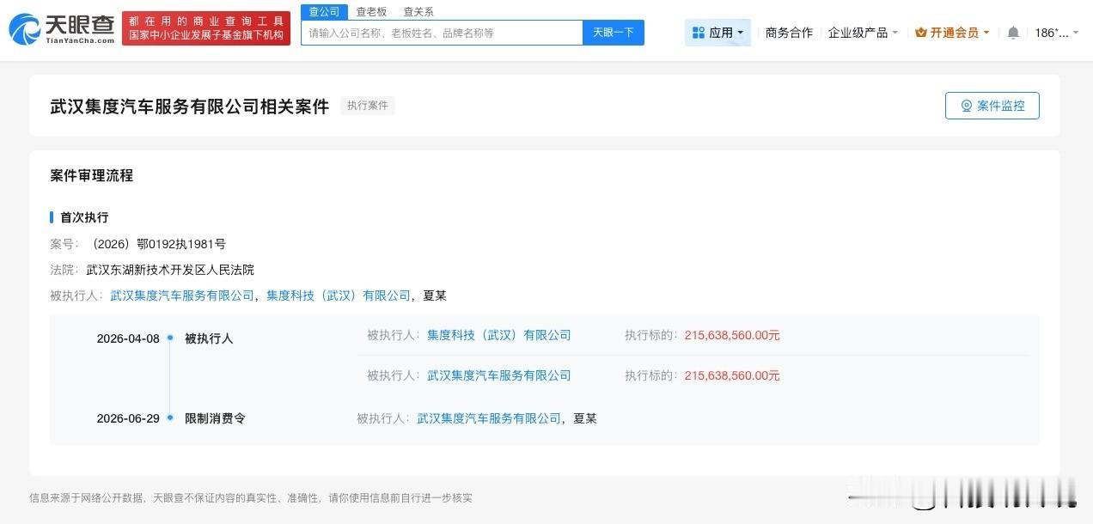This screenshot has width=1093, height=524.
Task: Switch to the 查公司 tab
Action: tap(324, 11)
